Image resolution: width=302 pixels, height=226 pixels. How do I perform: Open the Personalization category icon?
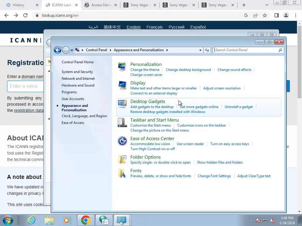point(122,67)
